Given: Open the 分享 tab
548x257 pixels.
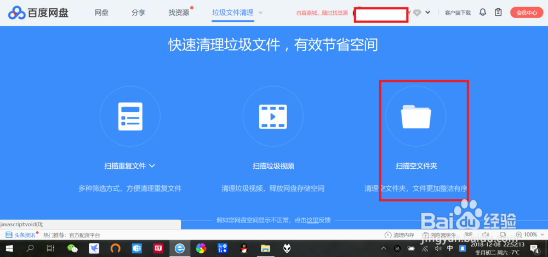Looking at the screenshot, I should point(139,13).
